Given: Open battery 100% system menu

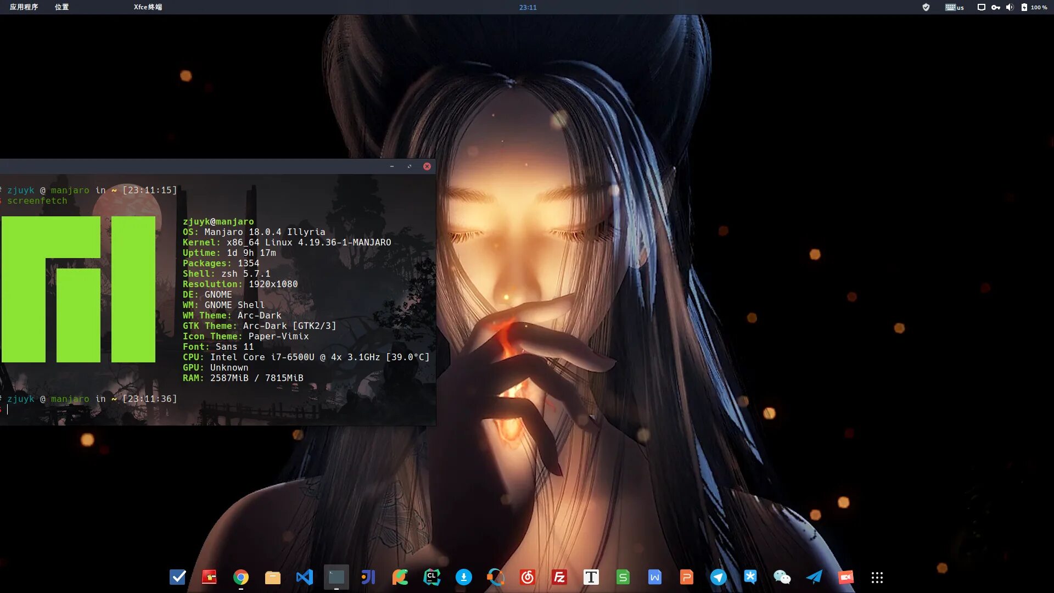Looking at the screenshot, I should (x=1034, y=7).
